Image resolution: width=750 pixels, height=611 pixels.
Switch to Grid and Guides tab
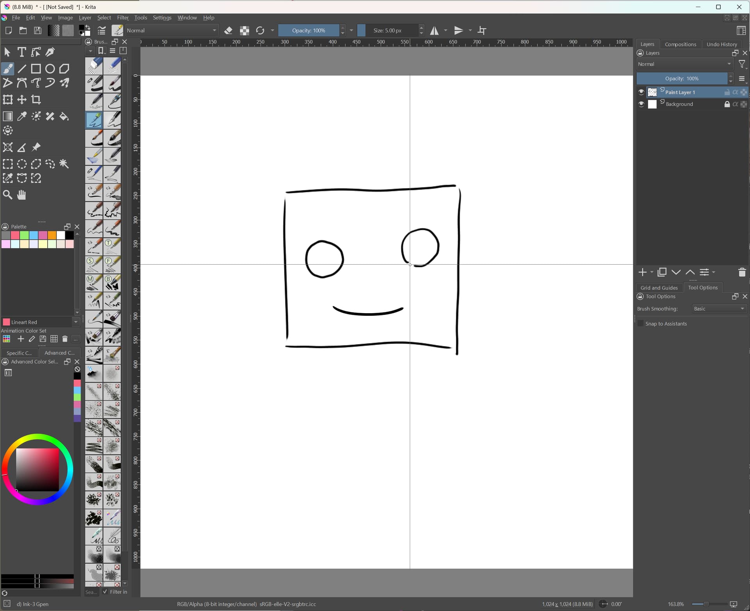pyautogui.click(x=659, y=288)
